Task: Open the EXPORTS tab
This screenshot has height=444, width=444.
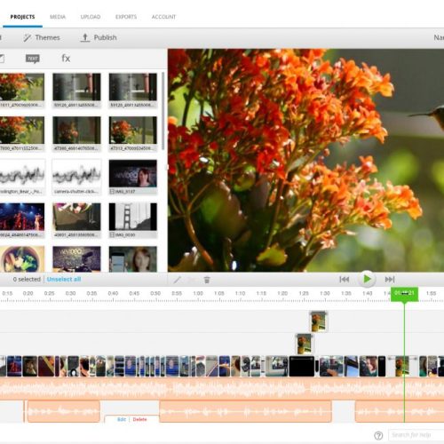Action: pos(126,17)
